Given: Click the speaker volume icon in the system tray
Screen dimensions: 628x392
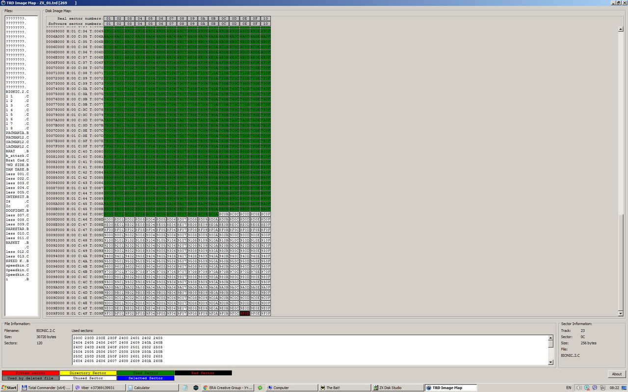Looking at the screenshot, I should tap(579, 388).
